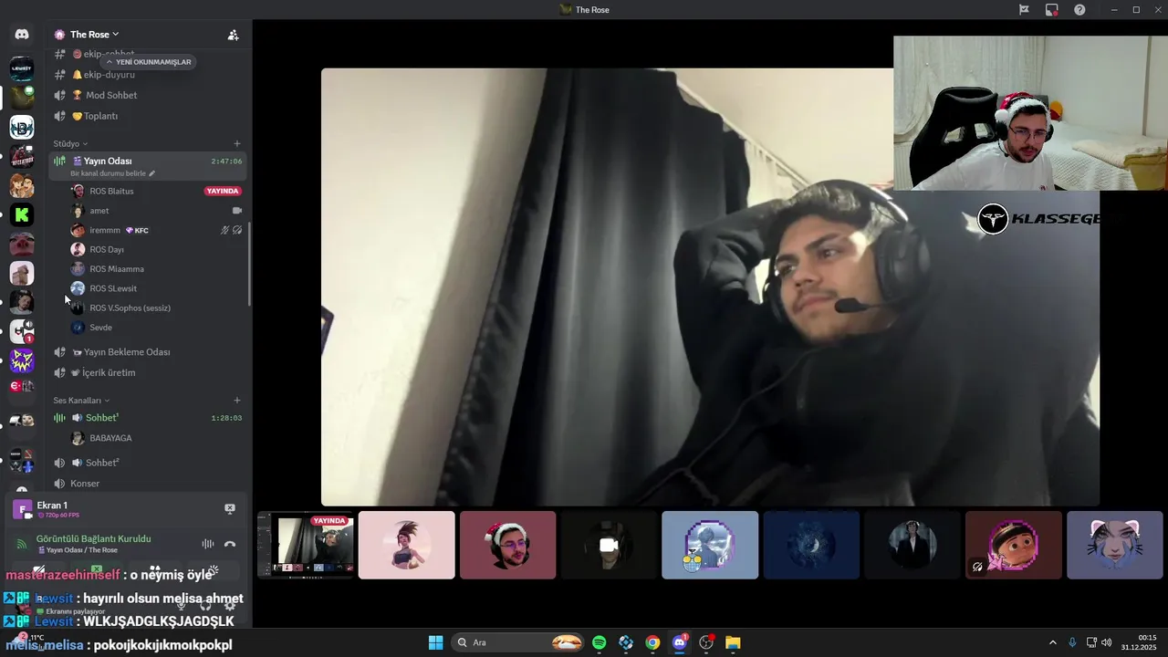Open activities launcher button
The height and width of the screenshot is (657, 1168).
point(155,571)
